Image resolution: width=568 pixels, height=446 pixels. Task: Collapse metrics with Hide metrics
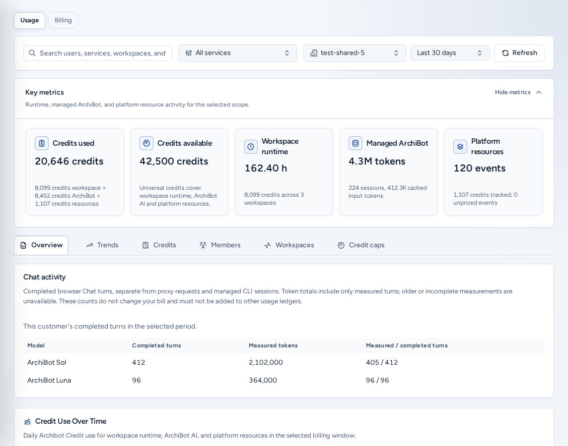click(518, 92)
